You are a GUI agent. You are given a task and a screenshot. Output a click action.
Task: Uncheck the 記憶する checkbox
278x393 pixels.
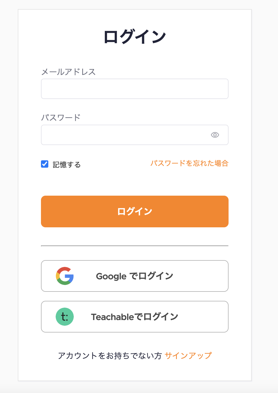coord(45,164)
